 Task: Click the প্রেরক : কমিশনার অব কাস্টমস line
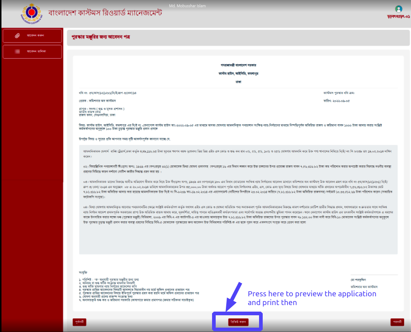pos(97,101)
